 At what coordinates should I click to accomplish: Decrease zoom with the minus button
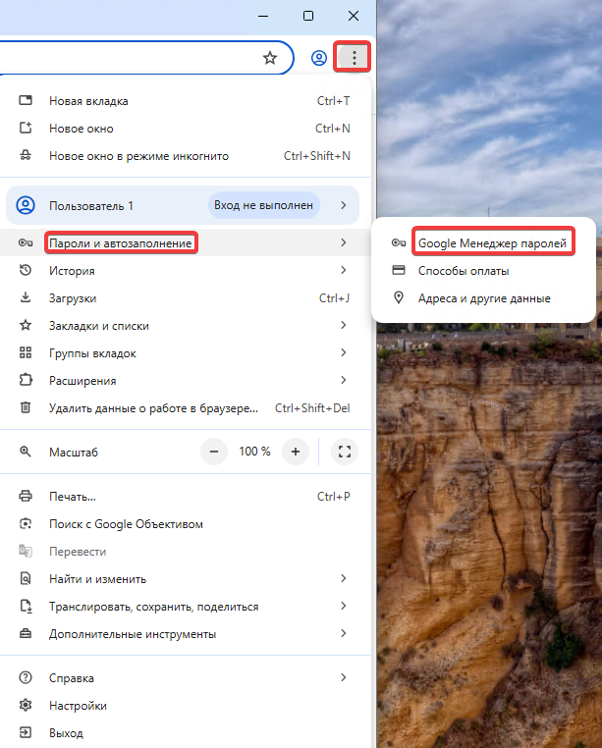(x=214, y=452)
